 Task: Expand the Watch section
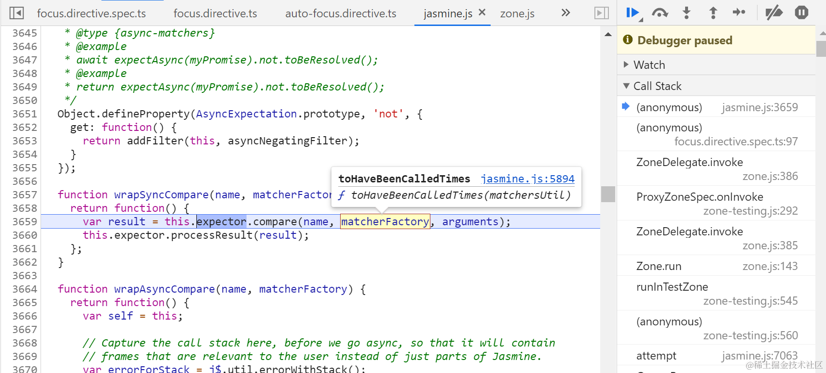[716, 64]
